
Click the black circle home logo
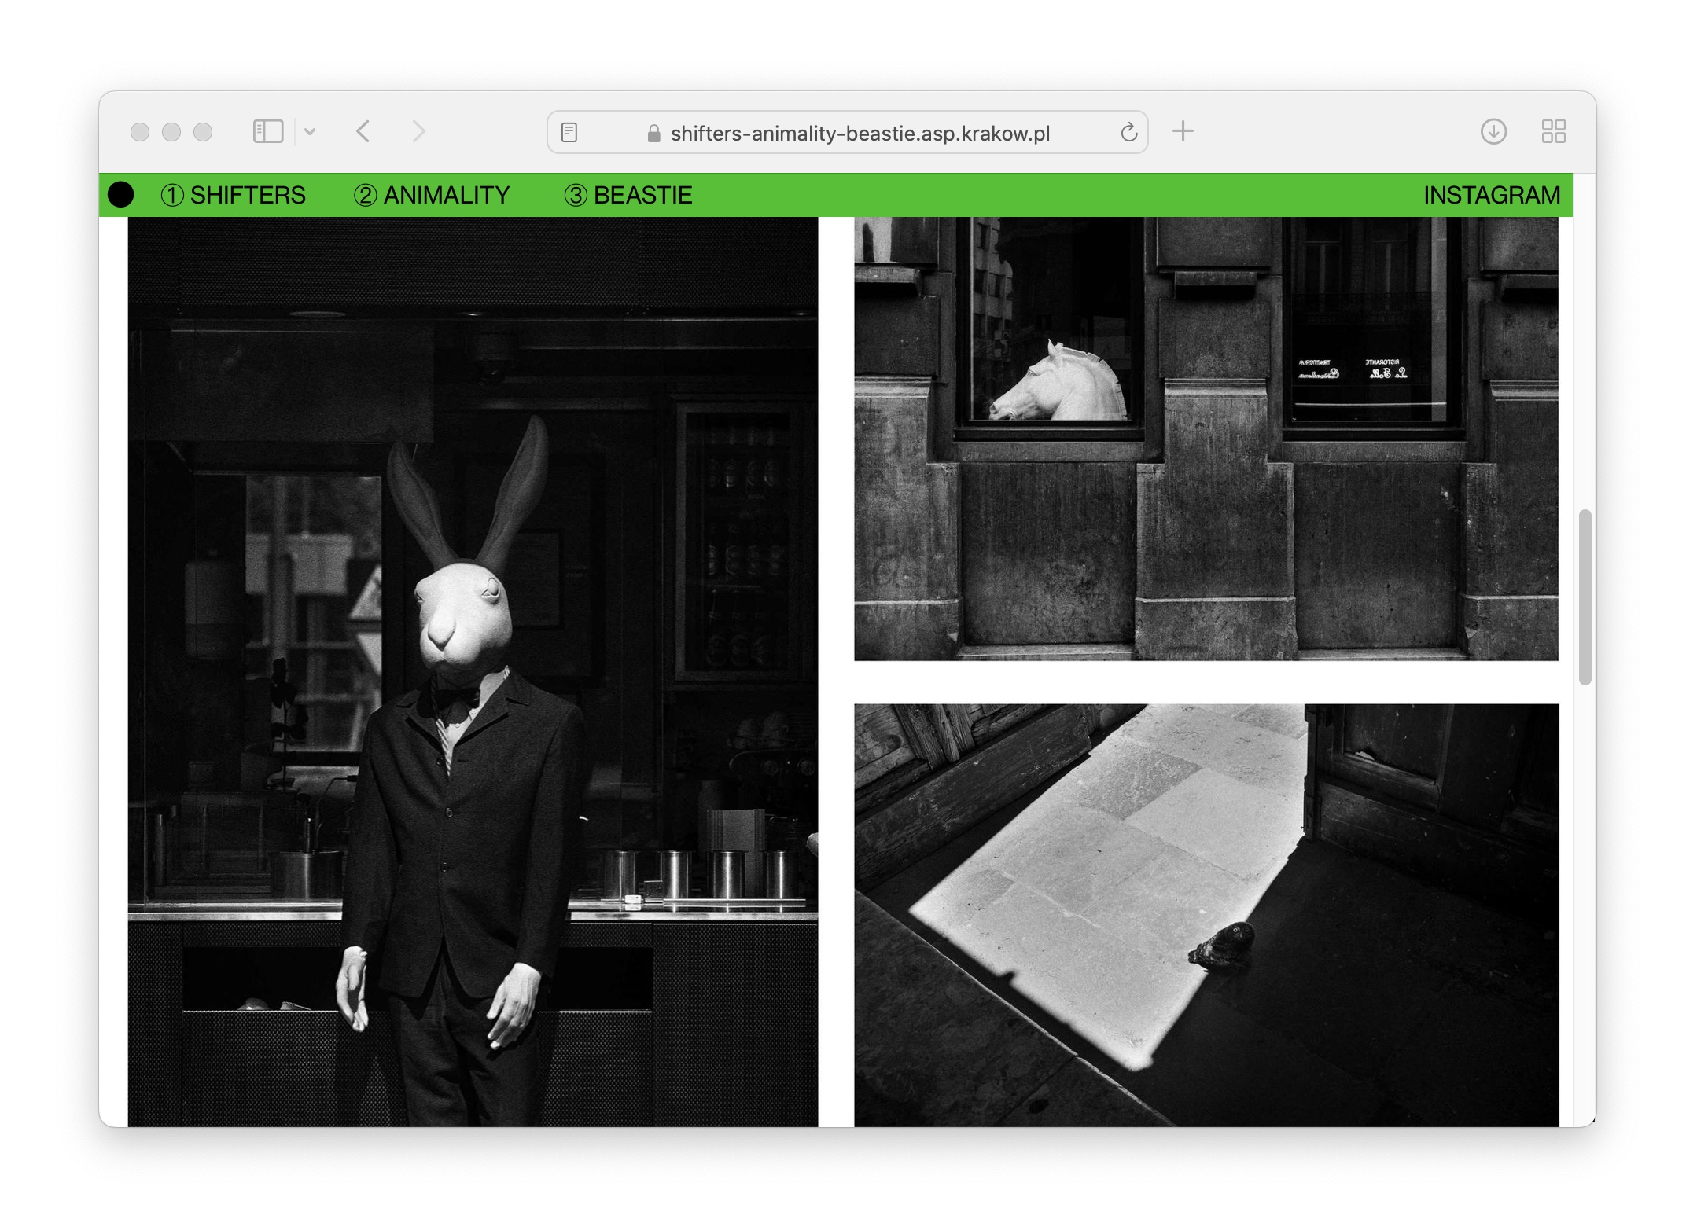(121, 195)
